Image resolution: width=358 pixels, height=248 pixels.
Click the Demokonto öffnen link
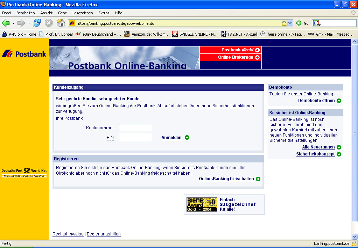(316, 101)
